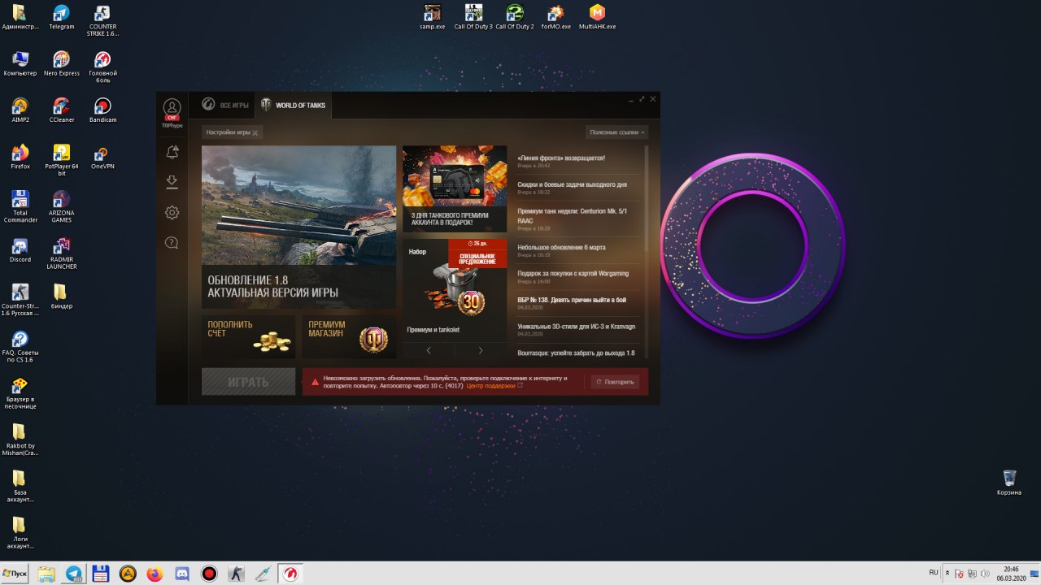
Task: Open the AIMP2 desktop icon
Action: point(20,110)
